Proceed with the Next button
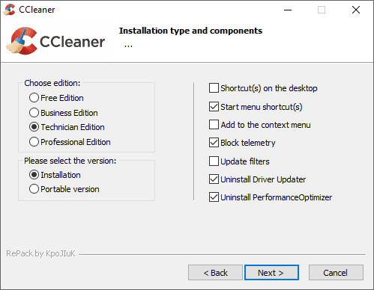 (271, 273)
